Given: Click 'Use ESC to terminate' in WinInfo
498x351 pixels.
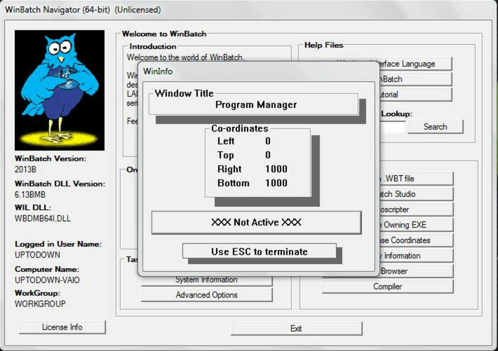Looking at the screenshot, I should point(260,252).
